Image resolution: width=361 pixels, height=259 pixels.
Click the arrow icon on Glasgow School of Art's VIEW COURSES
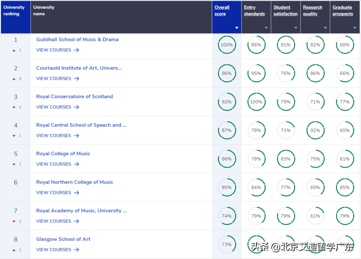pyautogui.click(x=77, y=249)
